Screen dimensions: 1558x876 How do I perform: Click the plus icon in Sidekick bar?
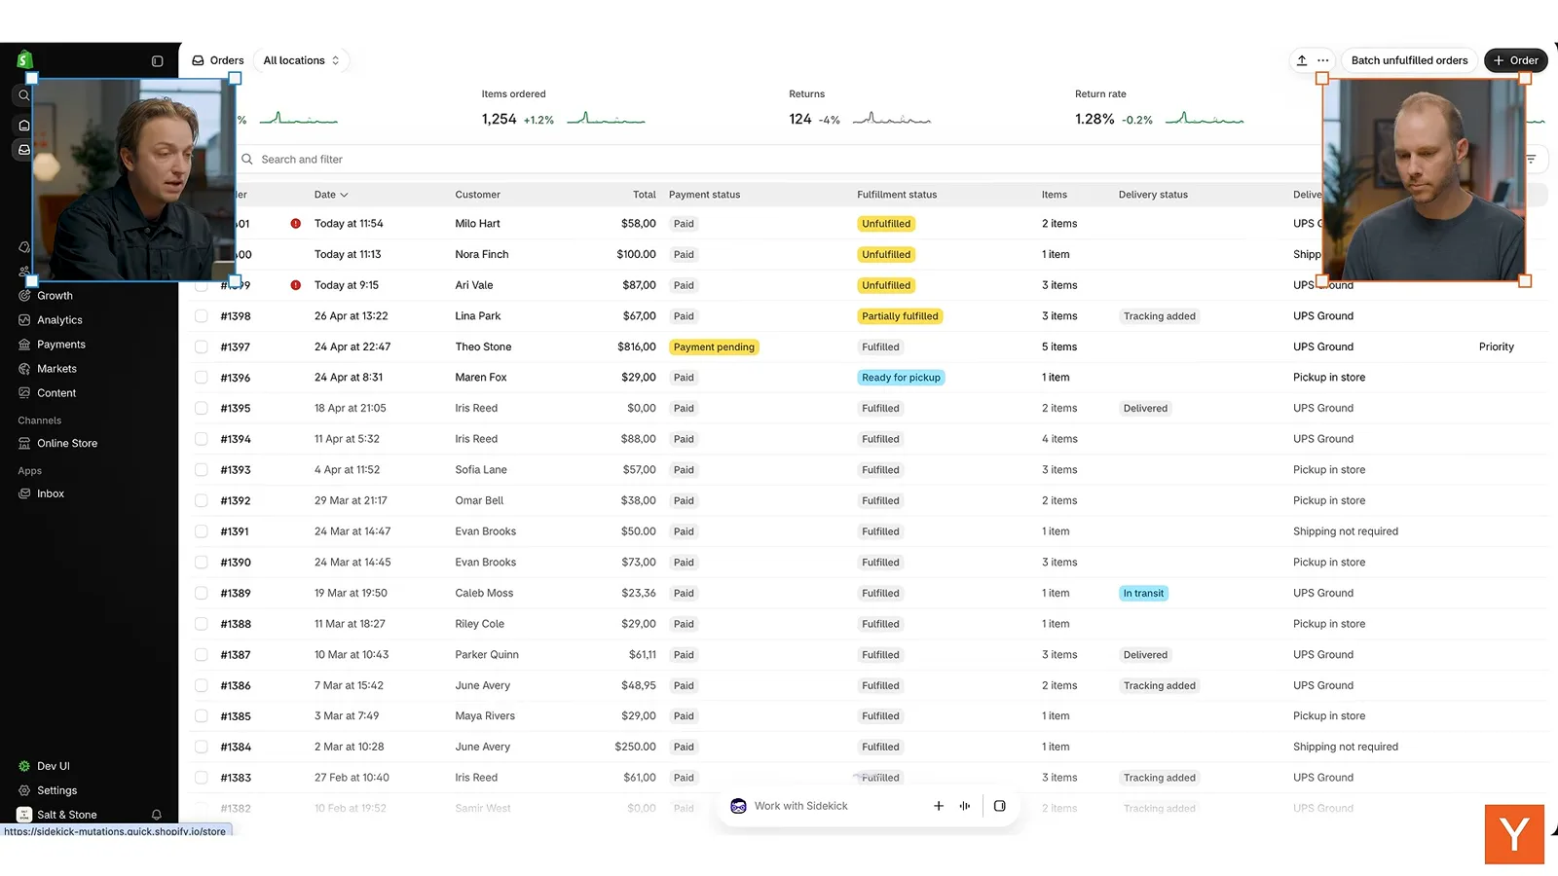point(939,806)
